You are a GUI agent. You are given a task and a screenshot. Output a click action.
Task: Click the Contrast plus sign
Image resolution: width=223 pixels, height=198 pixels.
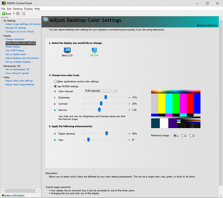tap(129, 104)
